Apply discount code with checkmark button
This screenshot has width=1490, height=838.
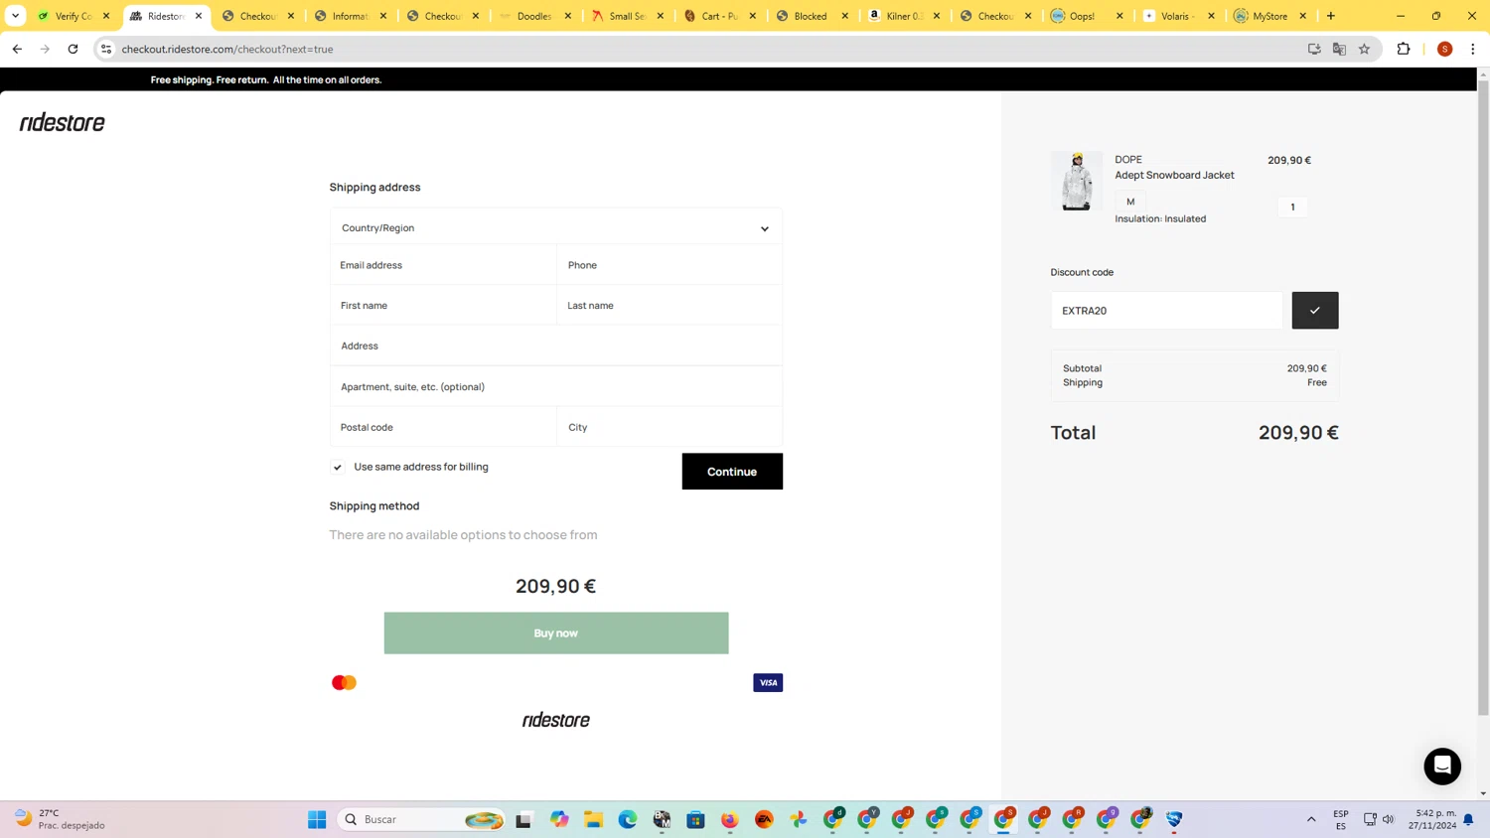click(x=1314, y=310)
